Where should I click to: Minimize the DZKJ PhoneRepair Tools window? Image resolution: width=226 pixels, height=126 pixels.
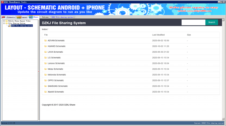[x=219, y=2]
